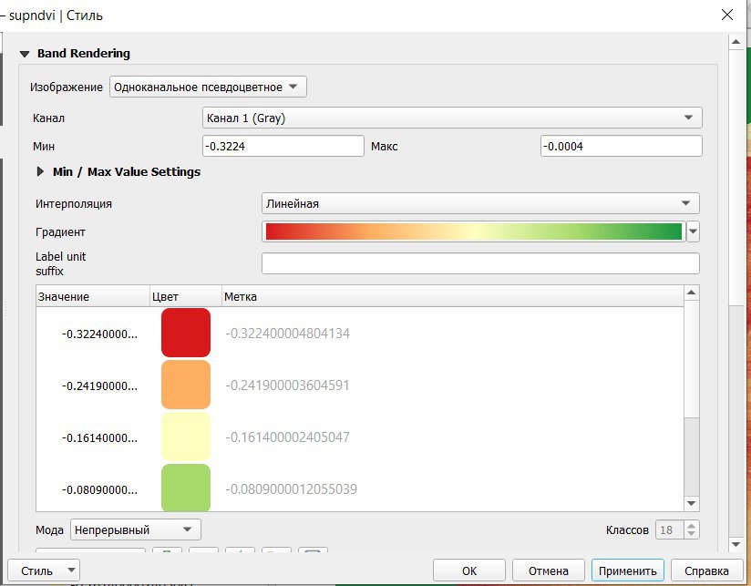Select value cell -0.32240000...

99,334
